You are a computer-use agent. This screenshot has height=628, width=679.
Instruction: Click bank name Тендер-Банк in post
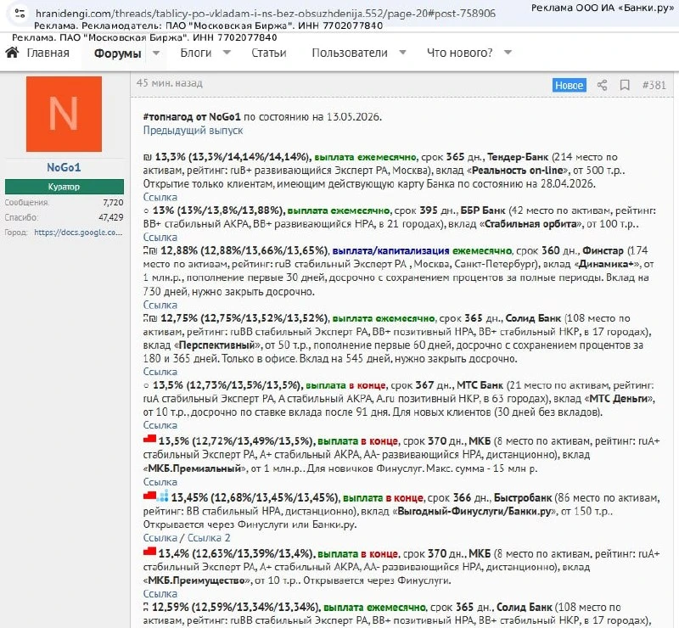click(518, 157)
